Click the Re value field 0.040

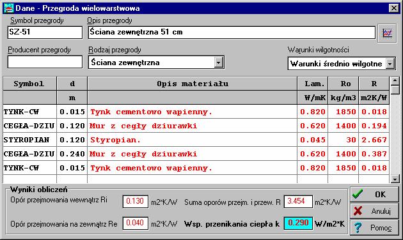[x=136, y=223]
